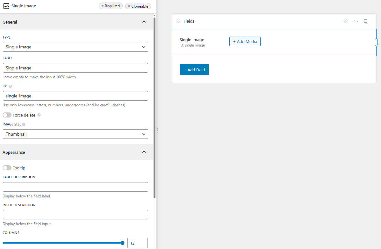Turn on the Tooltip toggle
Viewport: 381px width, 249px height.
point(7,168)
